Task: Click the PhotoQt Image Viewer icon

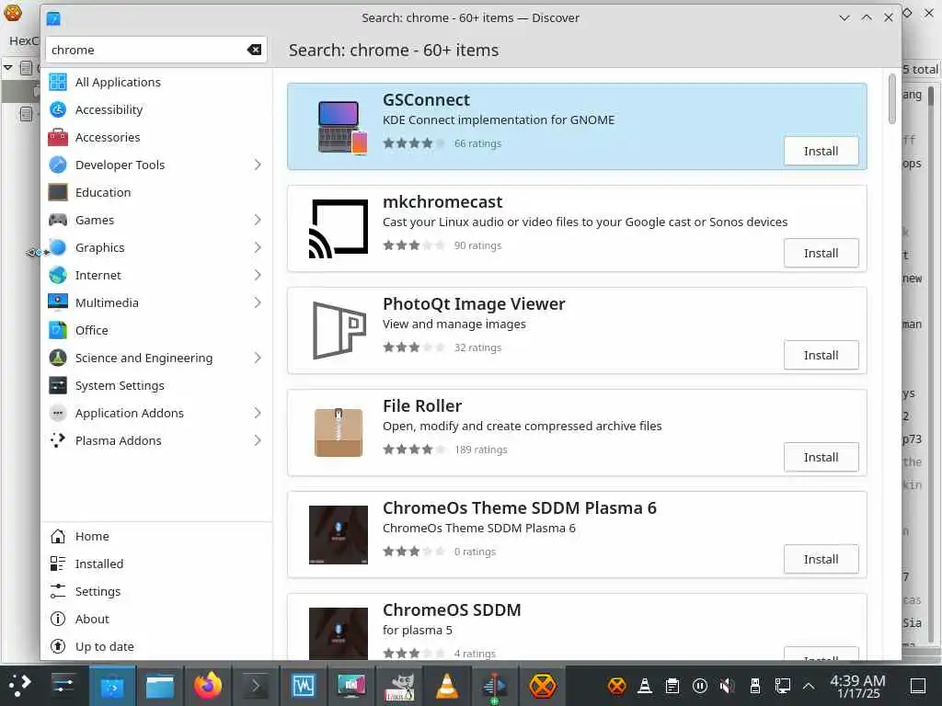Action: click(339, 331)
